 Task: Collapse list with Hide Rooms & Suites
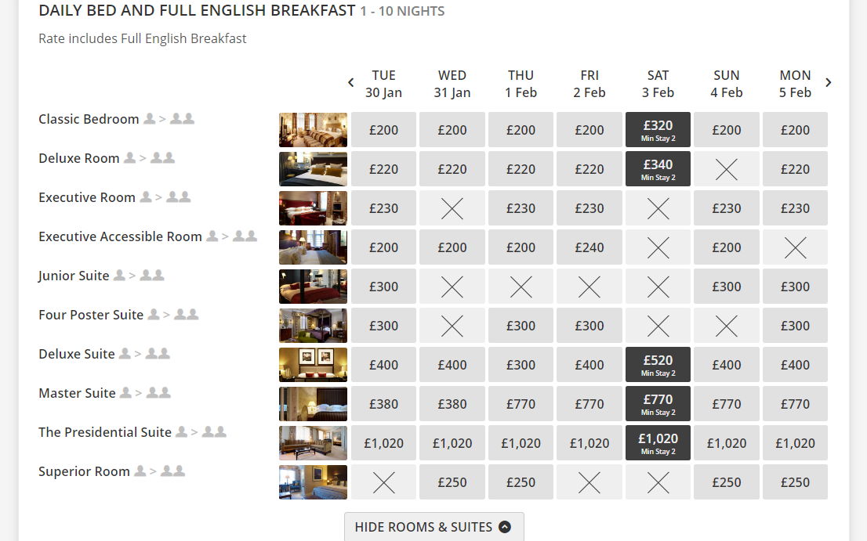[x=434, y=527]
